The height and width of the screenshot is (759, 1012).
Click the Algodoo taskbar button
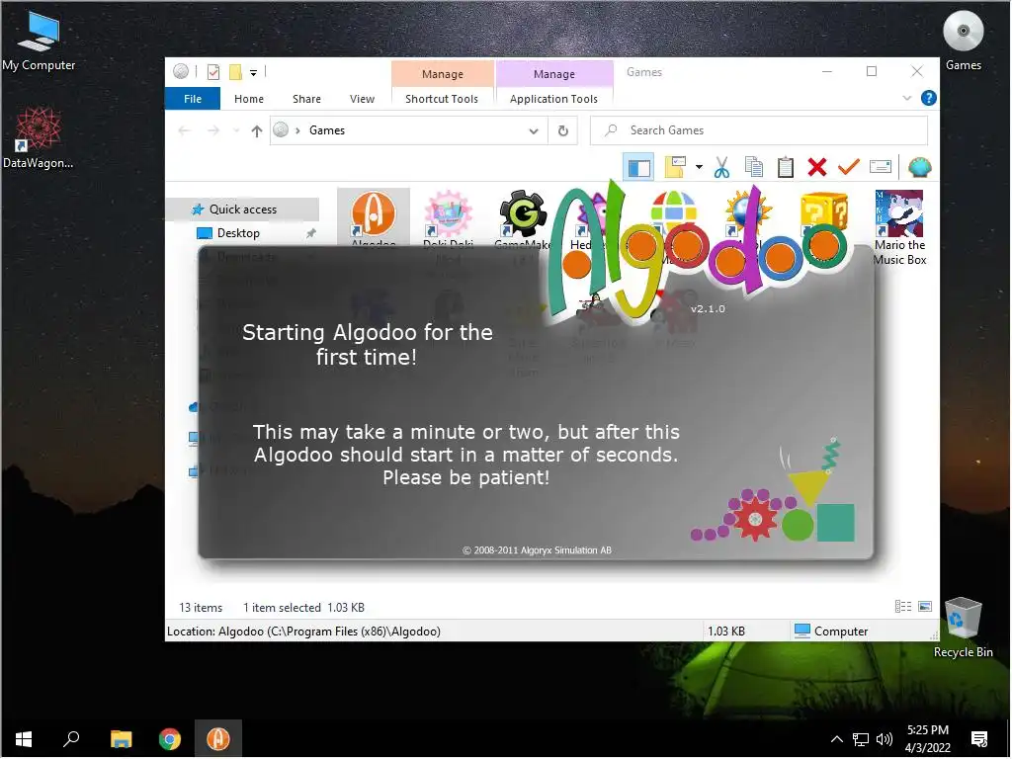tap(218, 739)
